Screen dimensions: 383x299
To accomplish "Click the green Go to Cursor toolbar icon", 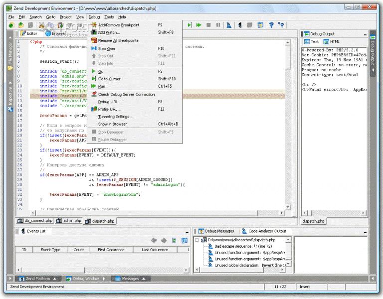I will click(190, 25).
